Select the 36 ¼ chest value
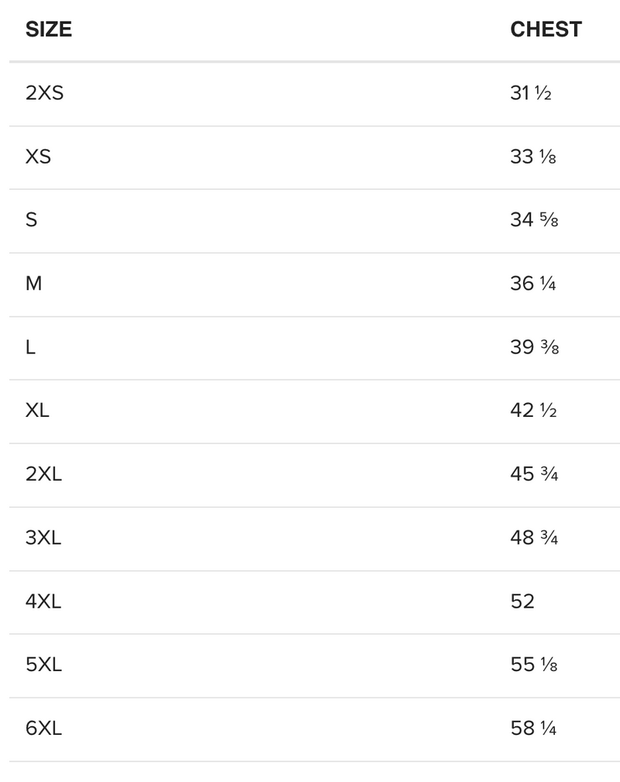 coord(533,284)
